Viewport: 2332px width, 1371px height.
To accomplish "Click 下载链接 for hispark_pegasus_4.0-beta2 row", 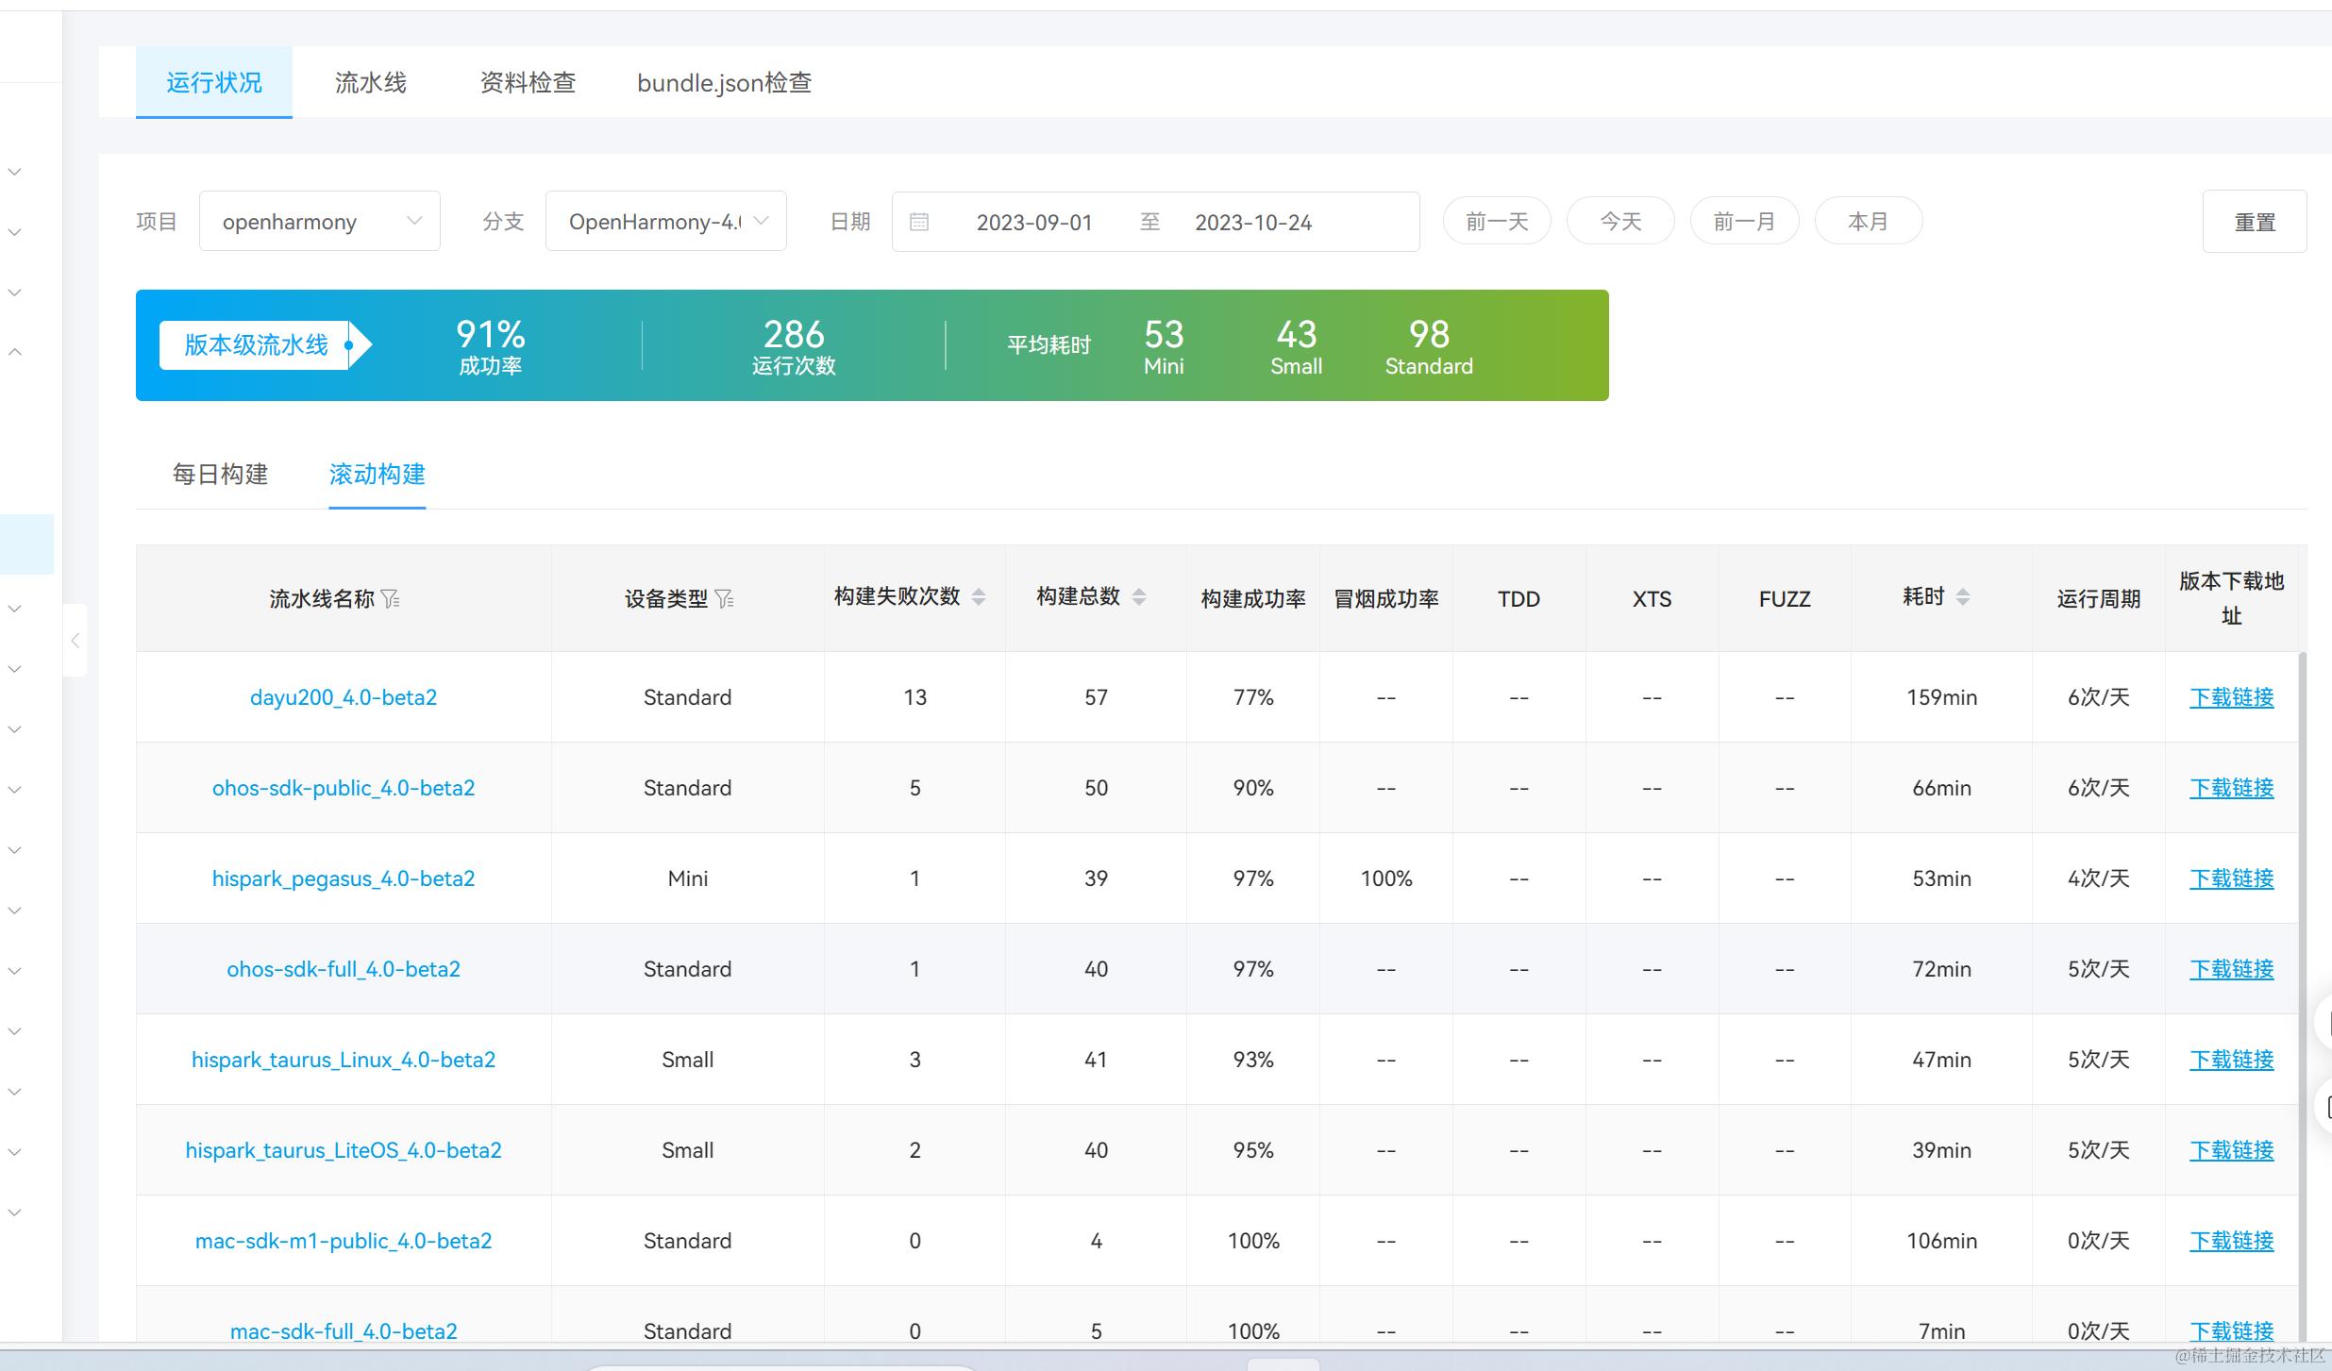I will click(2231, 878).
